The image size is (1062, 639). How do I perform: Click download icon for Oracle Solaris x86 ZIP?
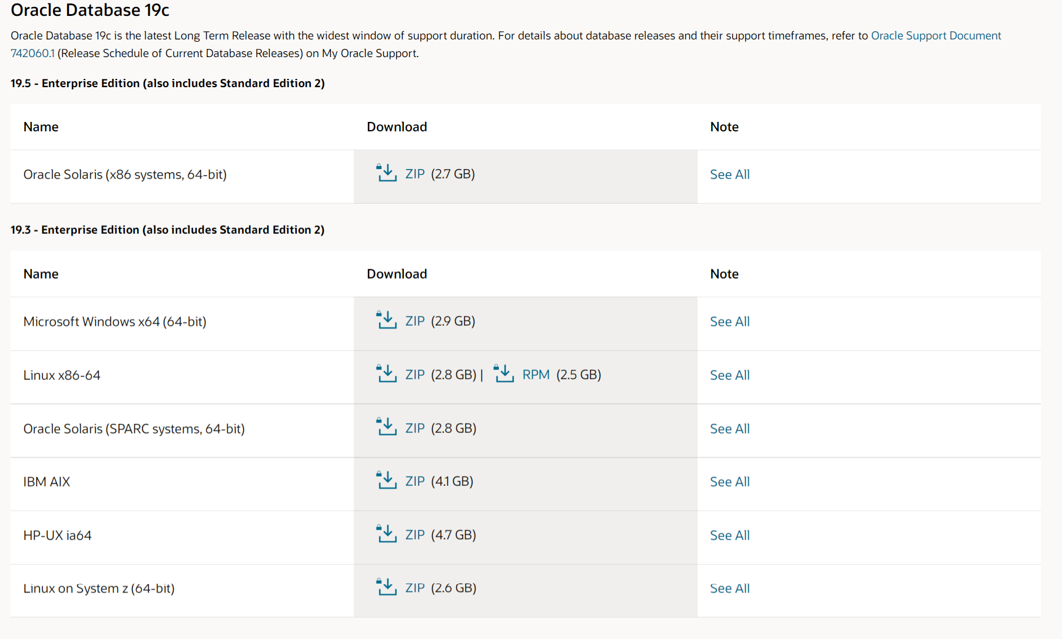[x=387, y=173]
